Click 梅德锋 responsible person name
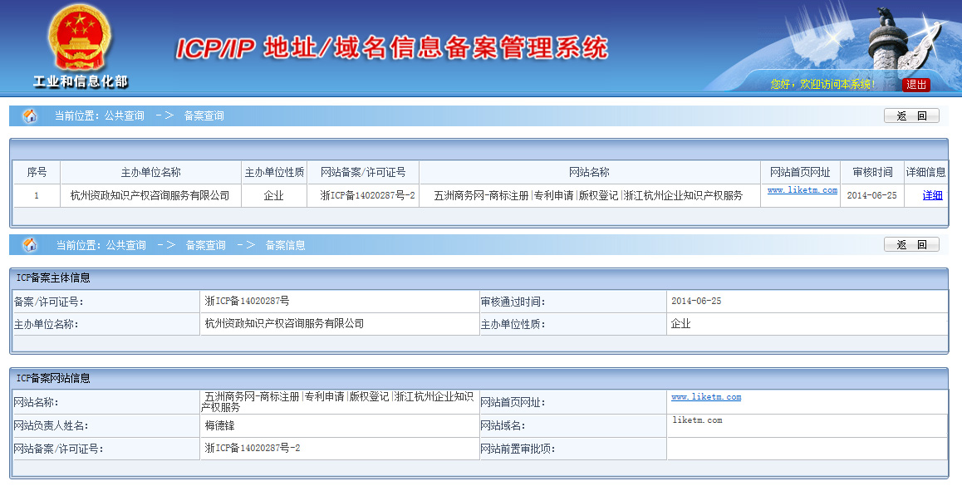Screen dimensions: 962x486 pos(219,425)
